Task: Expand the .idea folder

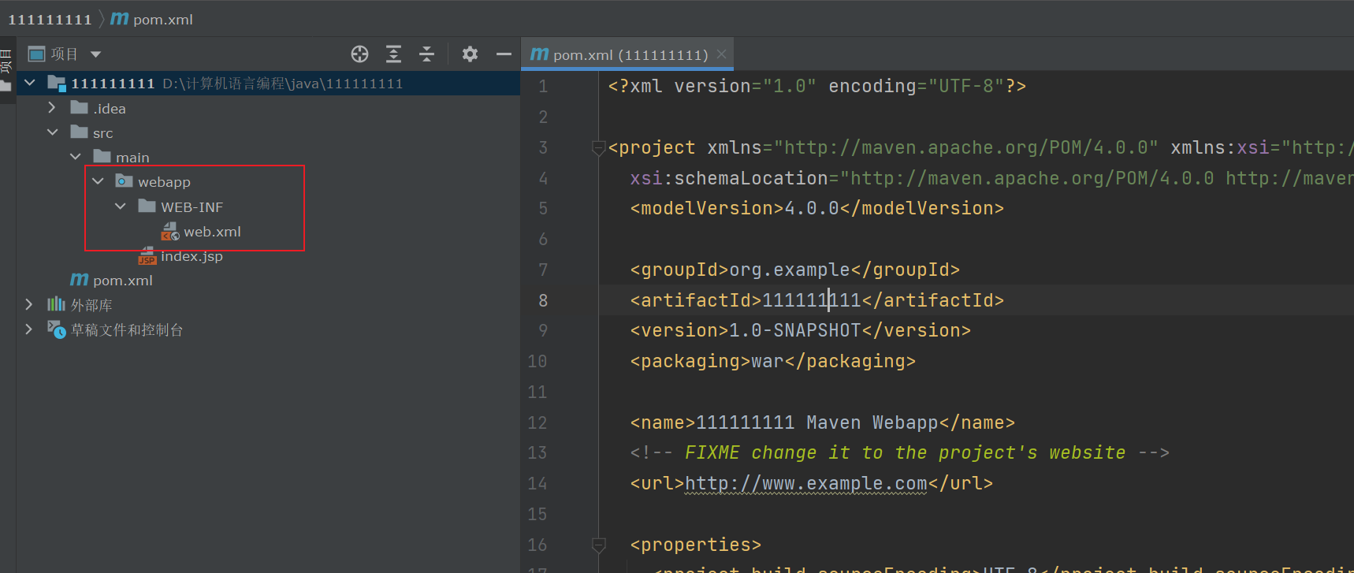Action: click(52, 108)
